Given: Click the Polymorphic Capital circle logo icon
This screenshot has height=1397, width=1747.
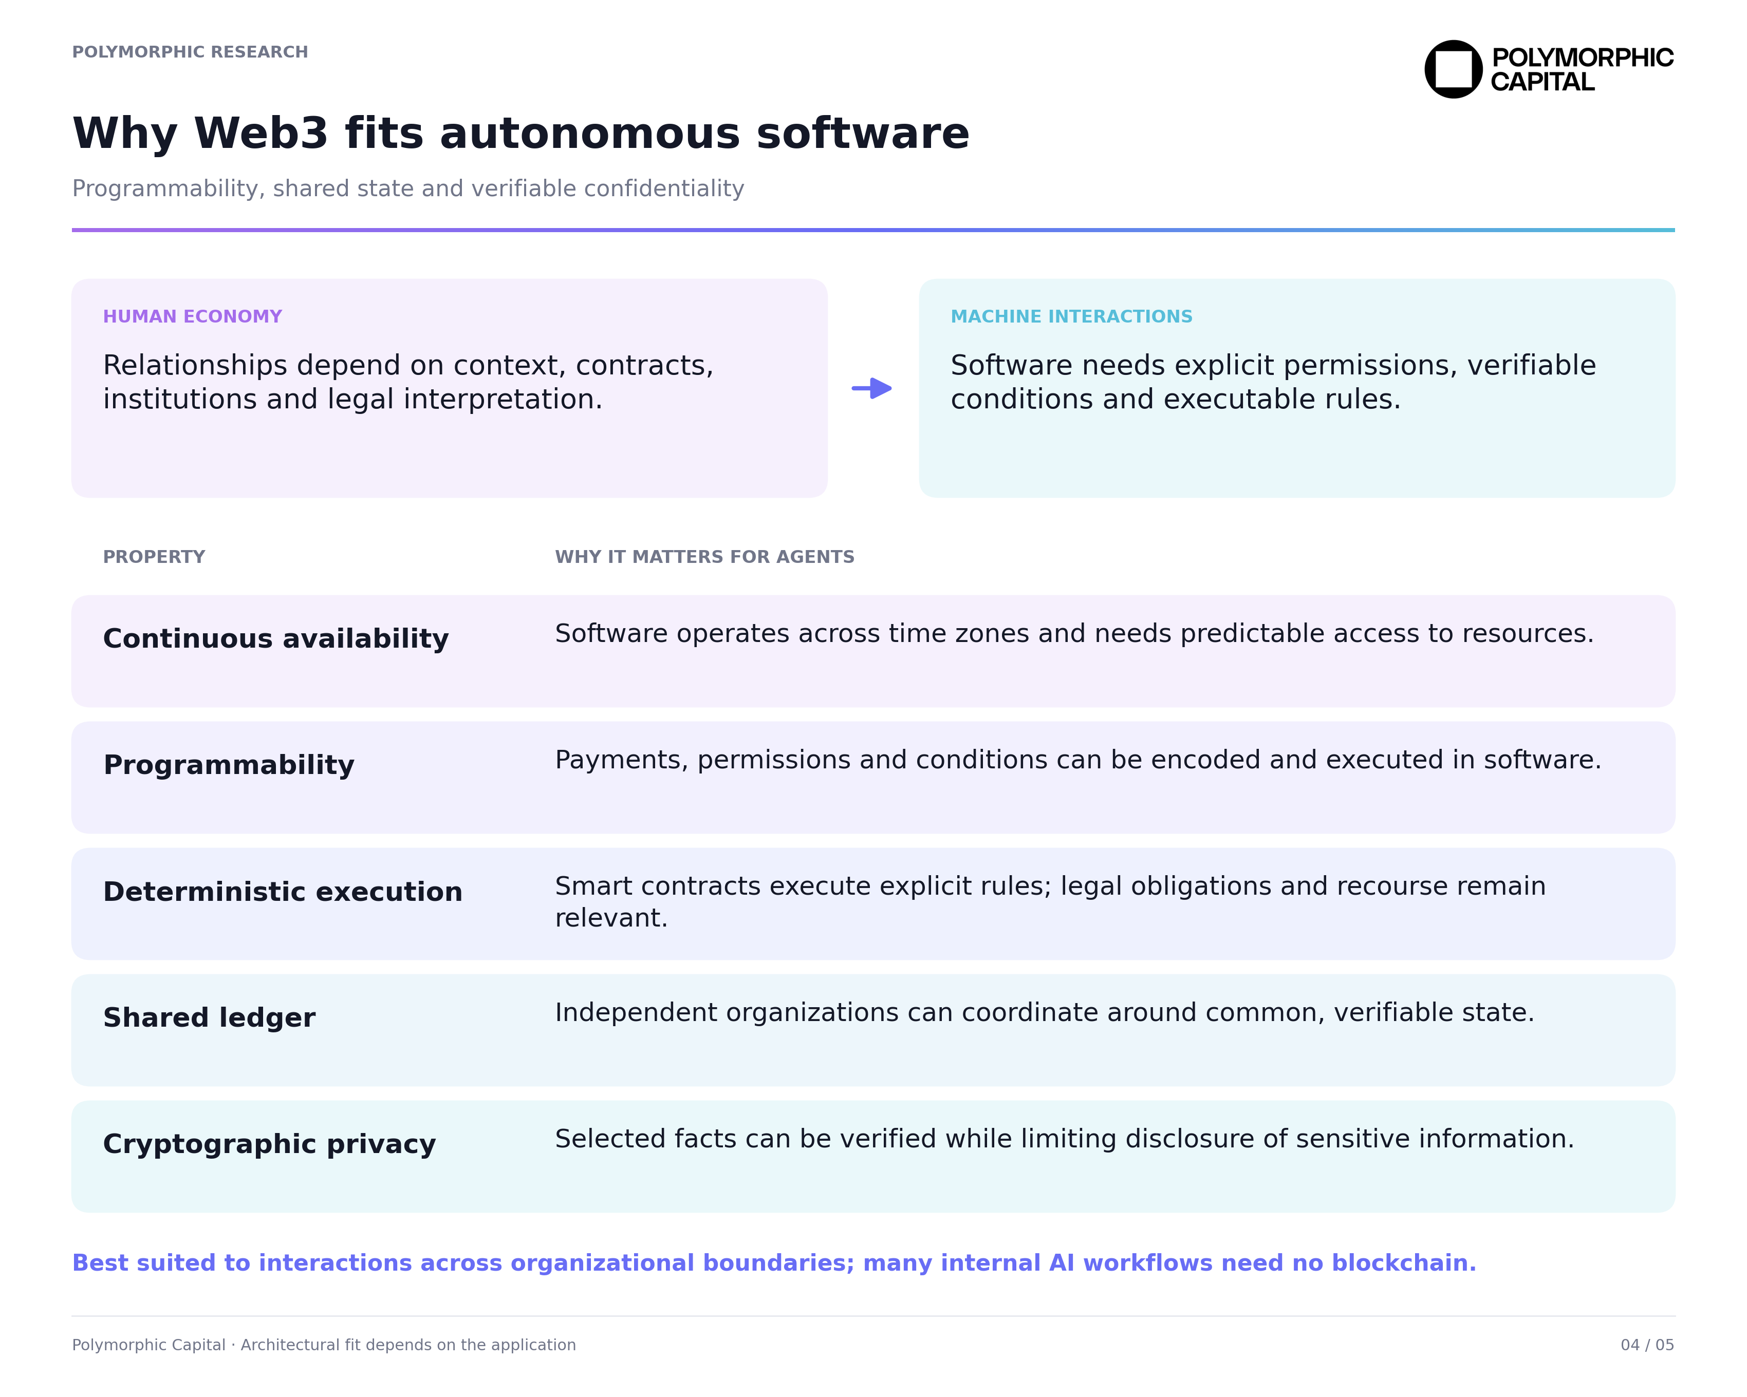Looking at the screenshot, I should [x=1453, y=70].
